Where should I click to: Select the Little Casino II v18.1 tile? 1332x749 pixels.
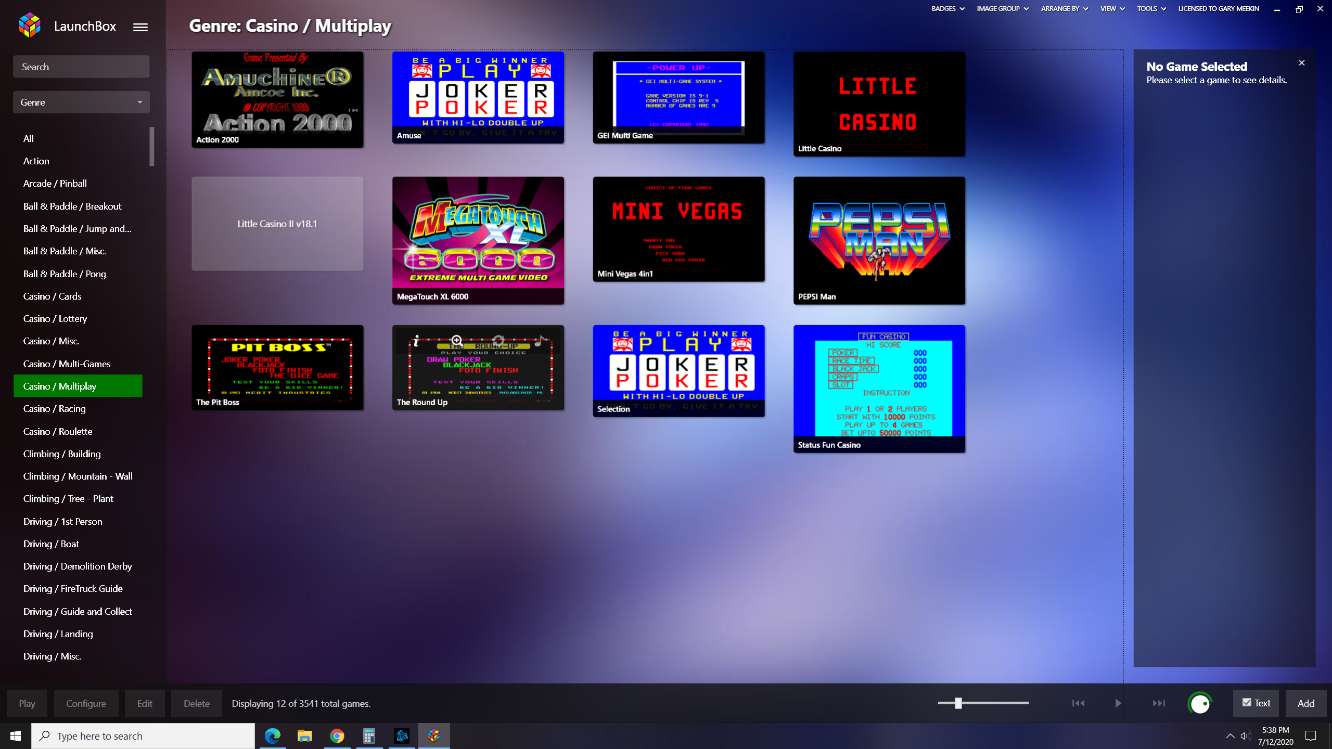coord(277,224)
